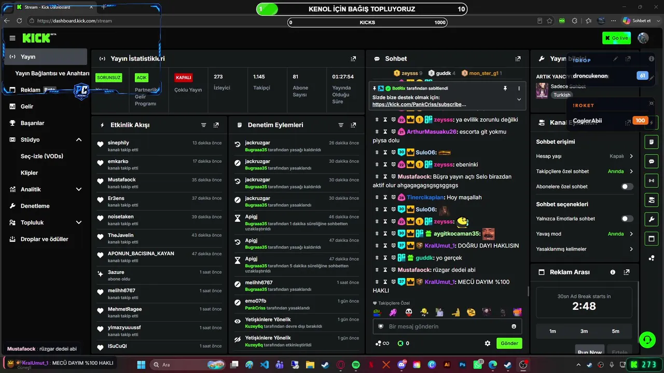Open Yayın Bağlantısı ve Anahtarı page

click(x=52, y=74)
